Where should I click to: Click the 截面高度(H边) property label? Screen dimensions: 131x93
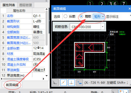pyautogui.click(x=19, y=43)
